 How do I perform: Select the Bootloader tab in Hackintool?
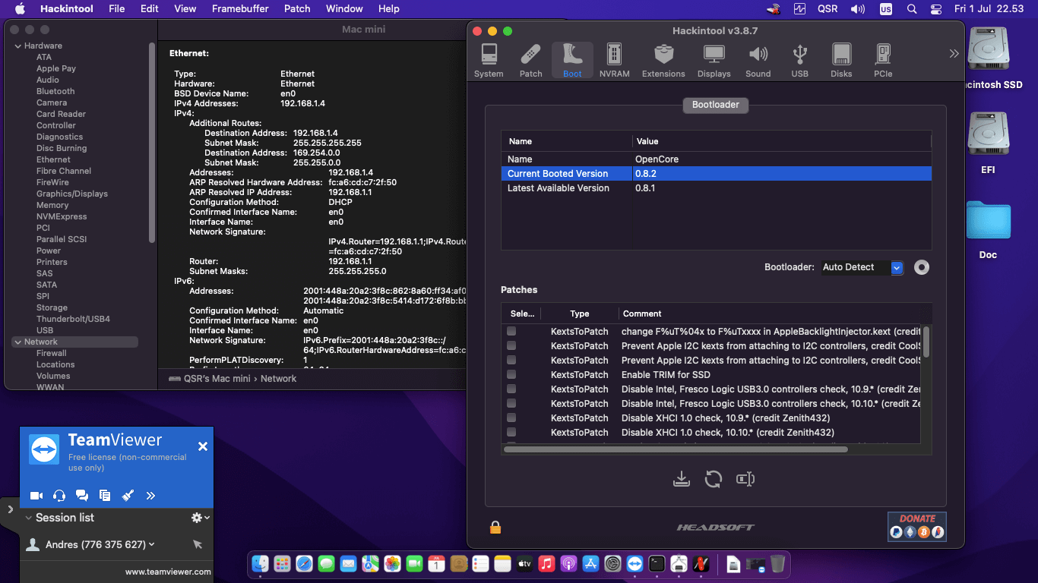[716, 105]
